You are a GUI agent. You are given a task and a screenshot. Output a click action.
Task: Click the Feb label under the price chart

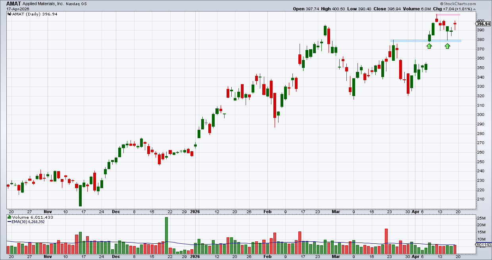pos(268,212)
